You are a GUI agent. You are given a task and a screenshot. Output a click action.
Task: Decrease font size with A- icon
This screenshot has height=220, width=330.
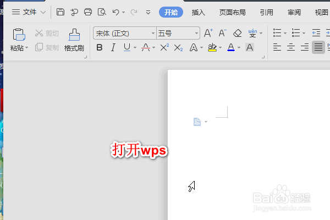tap(222, 33)
